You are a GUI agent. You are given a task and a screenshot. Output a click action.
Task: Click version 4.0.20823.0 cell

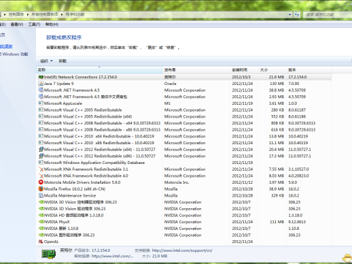click(298, 176)
